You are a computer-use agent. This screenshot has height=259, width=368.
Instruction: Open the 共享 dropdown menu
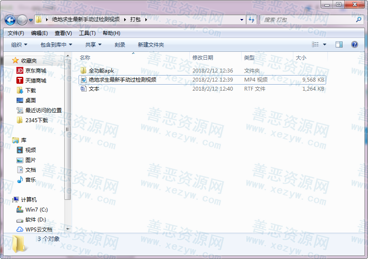tap(93, 45)
